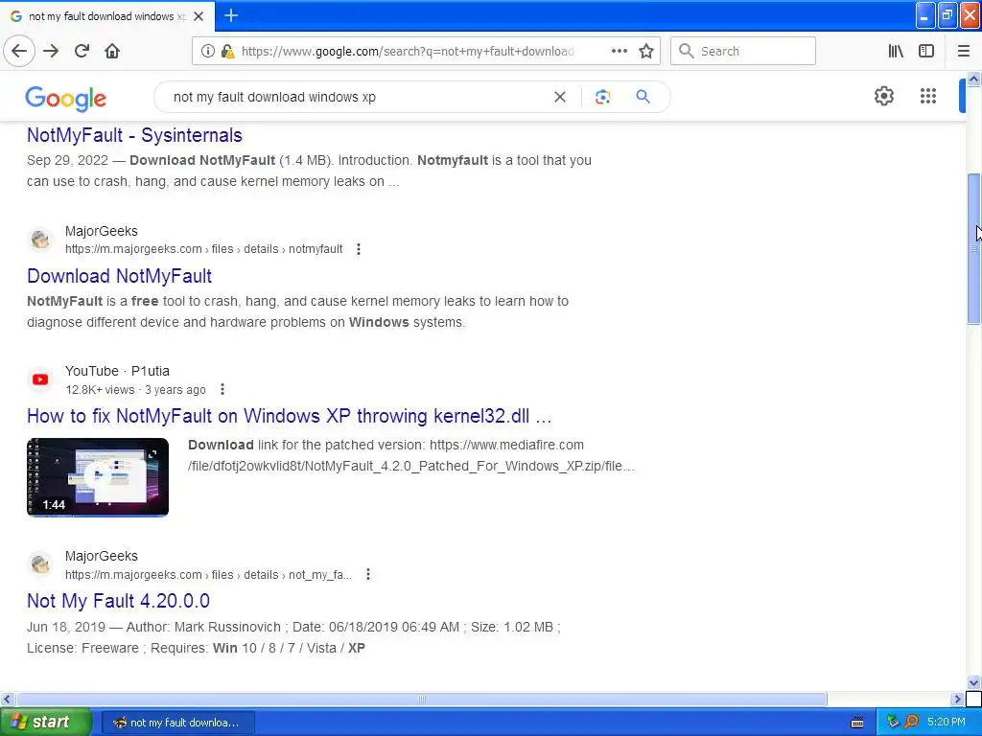This screenshot has height=736, width=982.
Task: Open Google quick settings gear
Action: tap(883, 96)
